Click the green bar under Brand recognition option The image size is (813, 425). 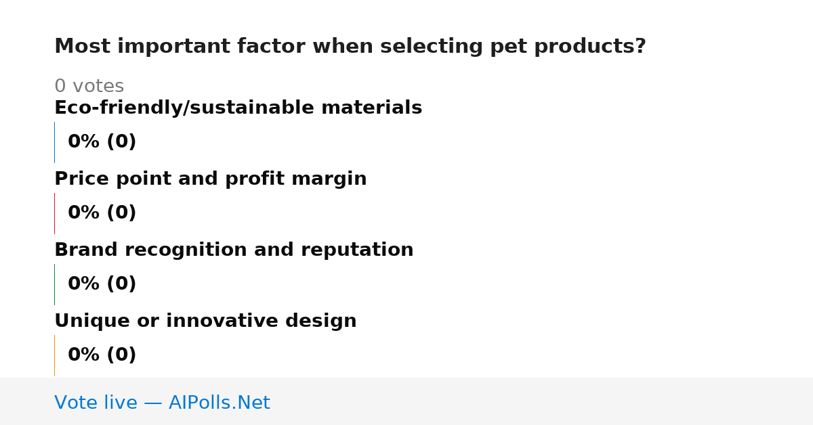point(54,284)
